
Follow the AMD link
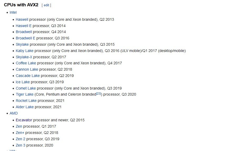click(x=14, y=113)
